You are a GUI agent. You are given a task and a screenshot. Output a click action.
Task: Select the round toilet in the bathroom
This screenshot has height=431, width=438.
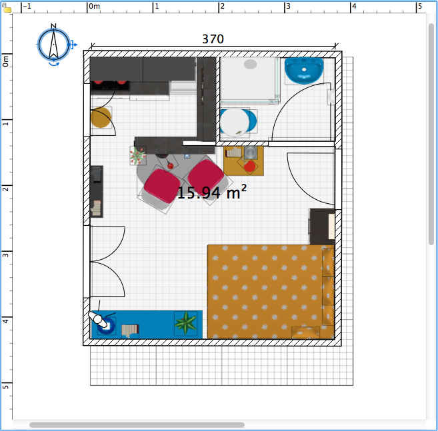pyautogui.click(x=237, y=122)
